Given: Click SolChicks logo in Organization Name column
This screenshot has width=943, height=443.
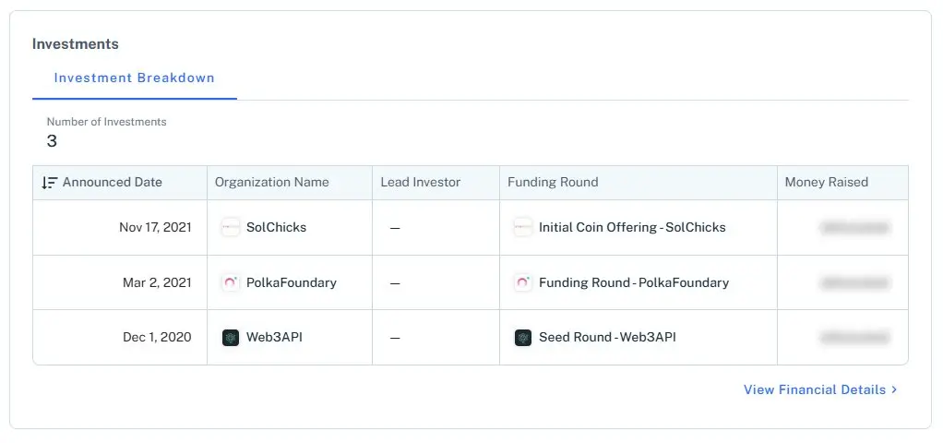Looking at the screenshot, I should click(x=231, y=228).
